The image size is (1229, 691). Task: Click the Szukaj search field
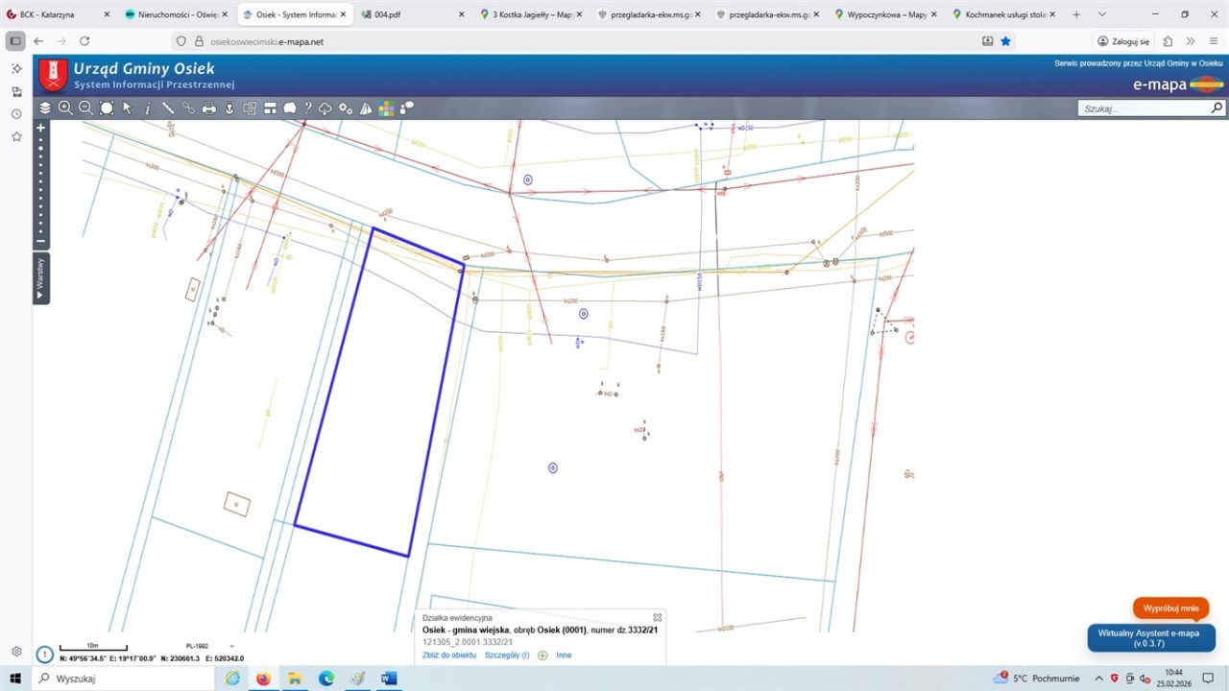click(x=1143, y=108)
